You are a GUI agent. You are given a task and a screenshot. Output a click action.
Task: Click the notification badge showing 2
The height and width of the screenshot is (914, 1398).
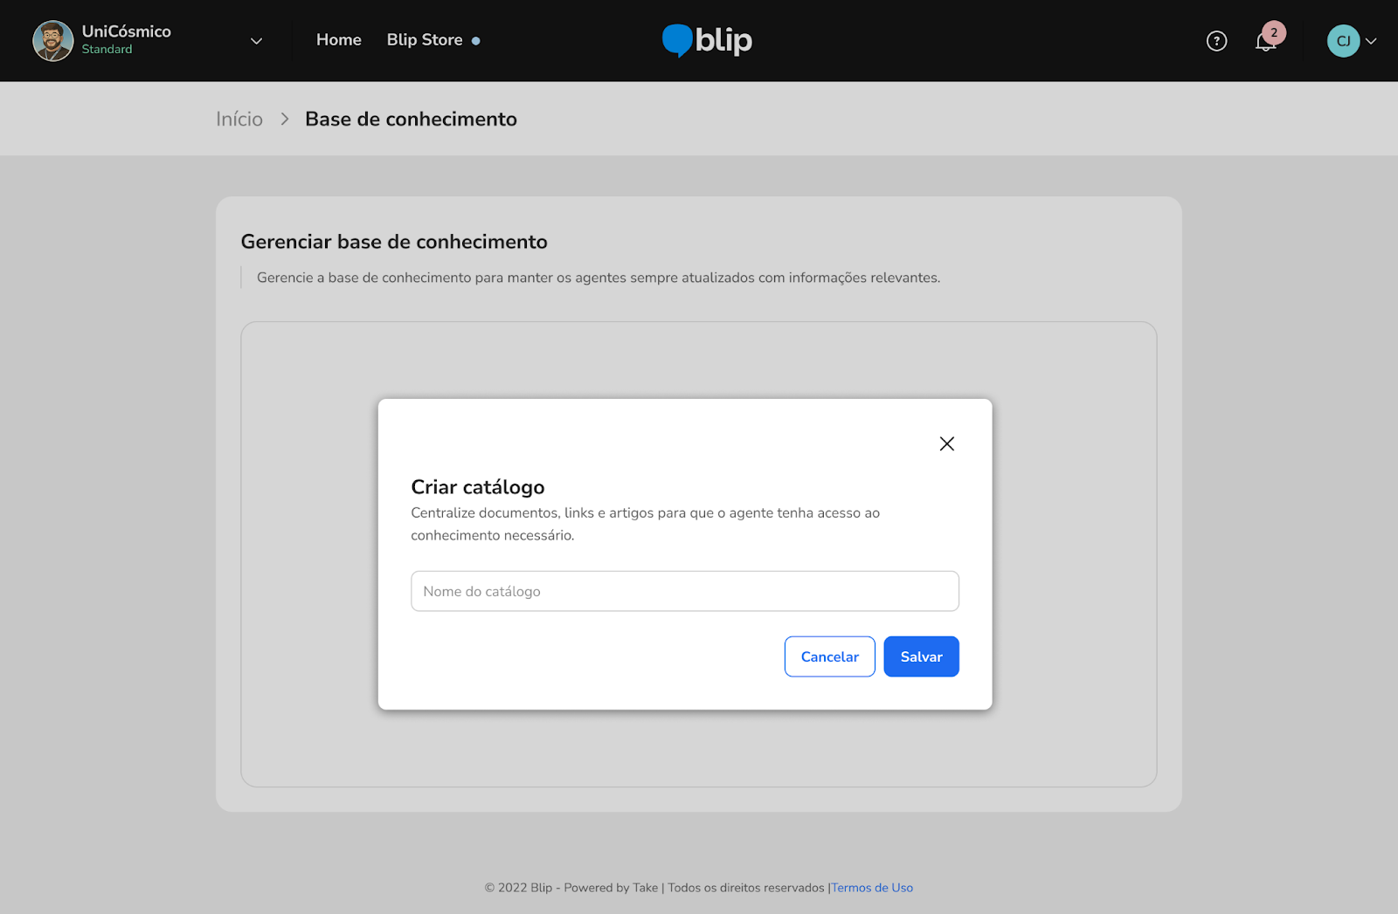(1274, 32)
